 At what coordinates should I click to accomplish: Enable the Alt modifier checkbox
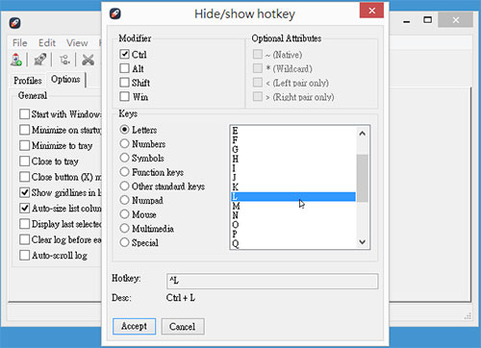pyautogui.click(x=124, y=68)
